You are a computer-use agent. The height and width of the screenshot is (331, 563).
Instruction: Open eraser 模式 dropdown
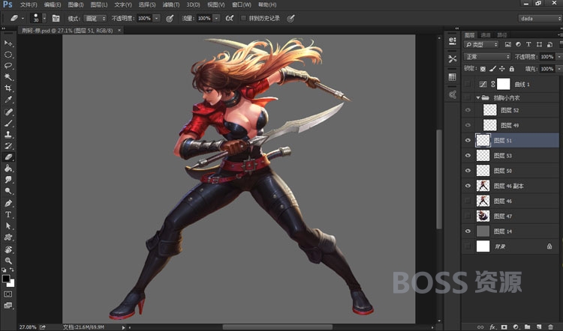coord(95,18)
